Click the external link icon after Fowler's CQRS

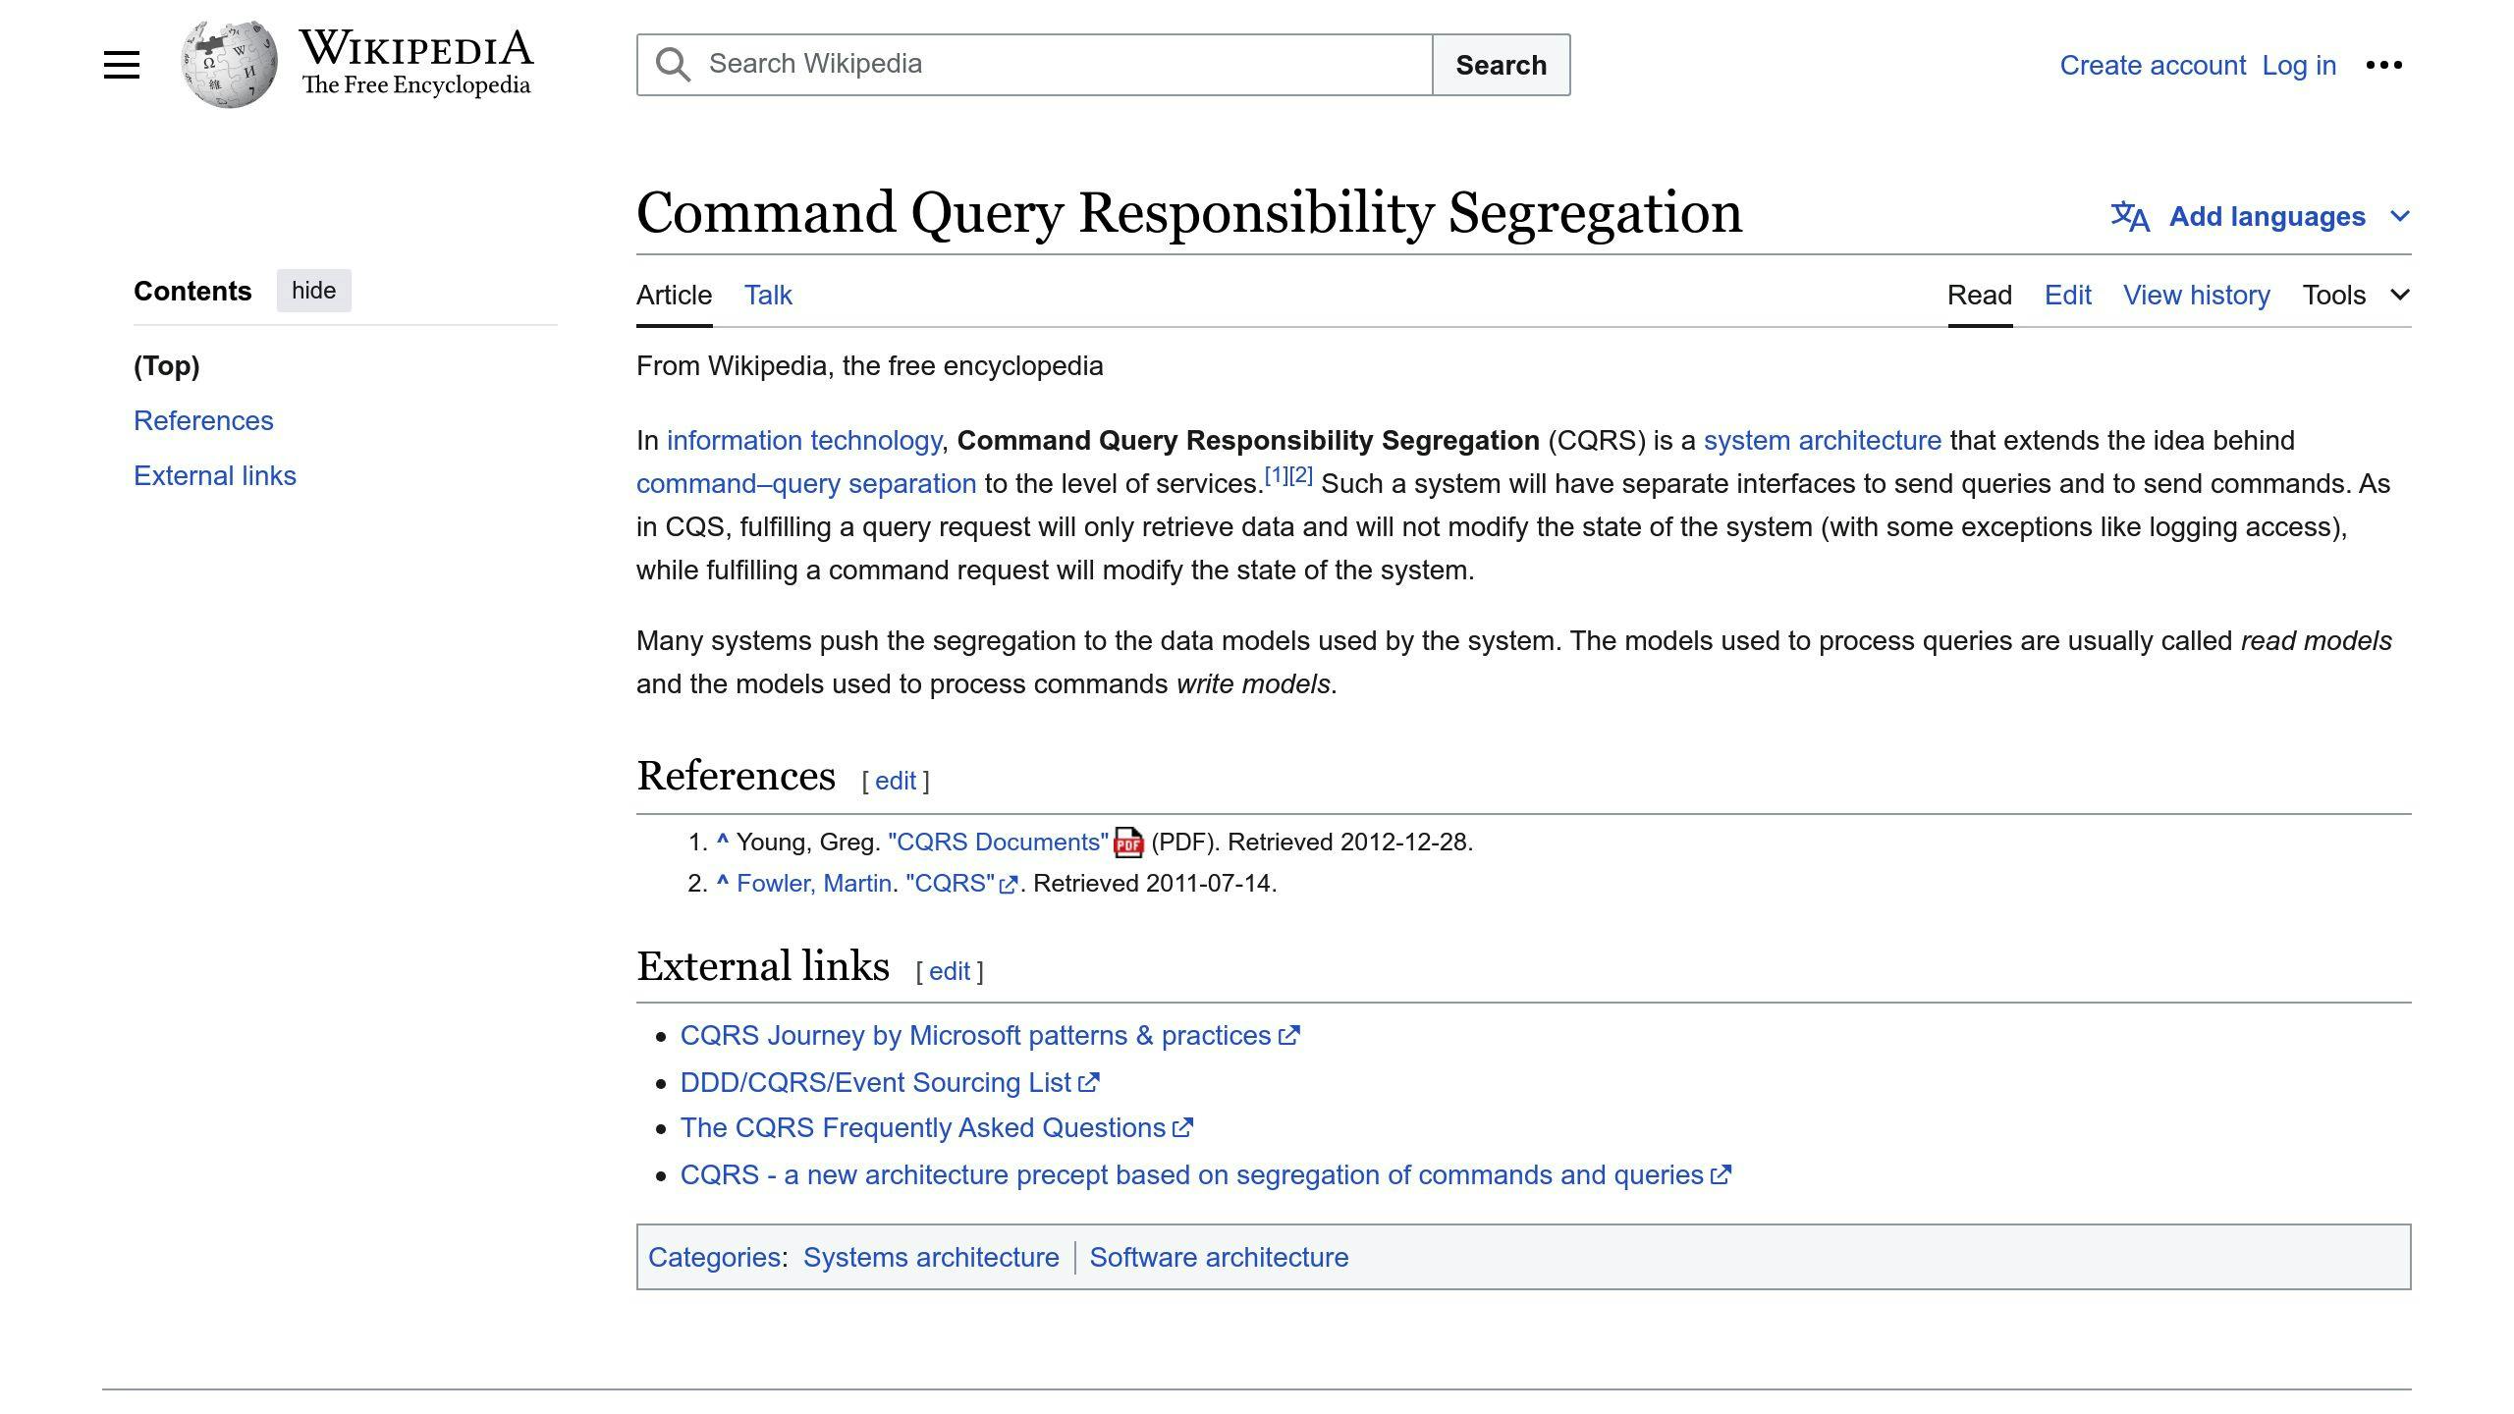pyautogui.click(x=1009, y=885)
